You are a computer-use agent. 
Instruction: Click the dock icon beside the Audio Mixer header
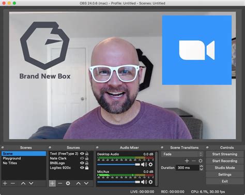pyautogui.click(x=97, y=147)
